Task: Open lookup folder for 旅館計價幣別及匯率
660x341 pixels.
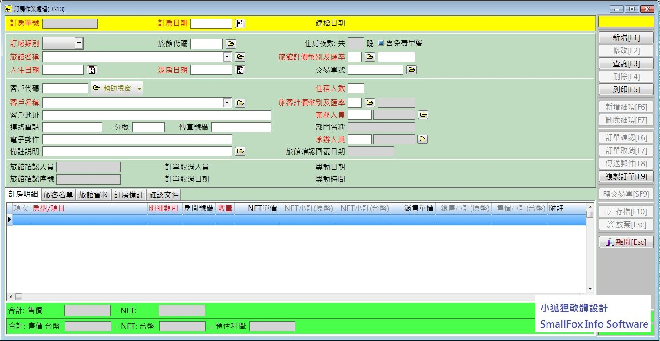Action: tap(370, 57)
